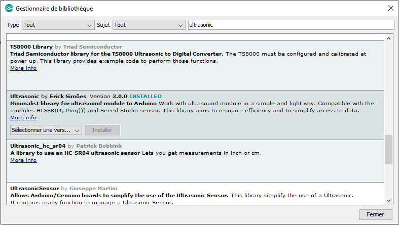
Task: Select the TS8000 Library entry title
Action: 31,47
